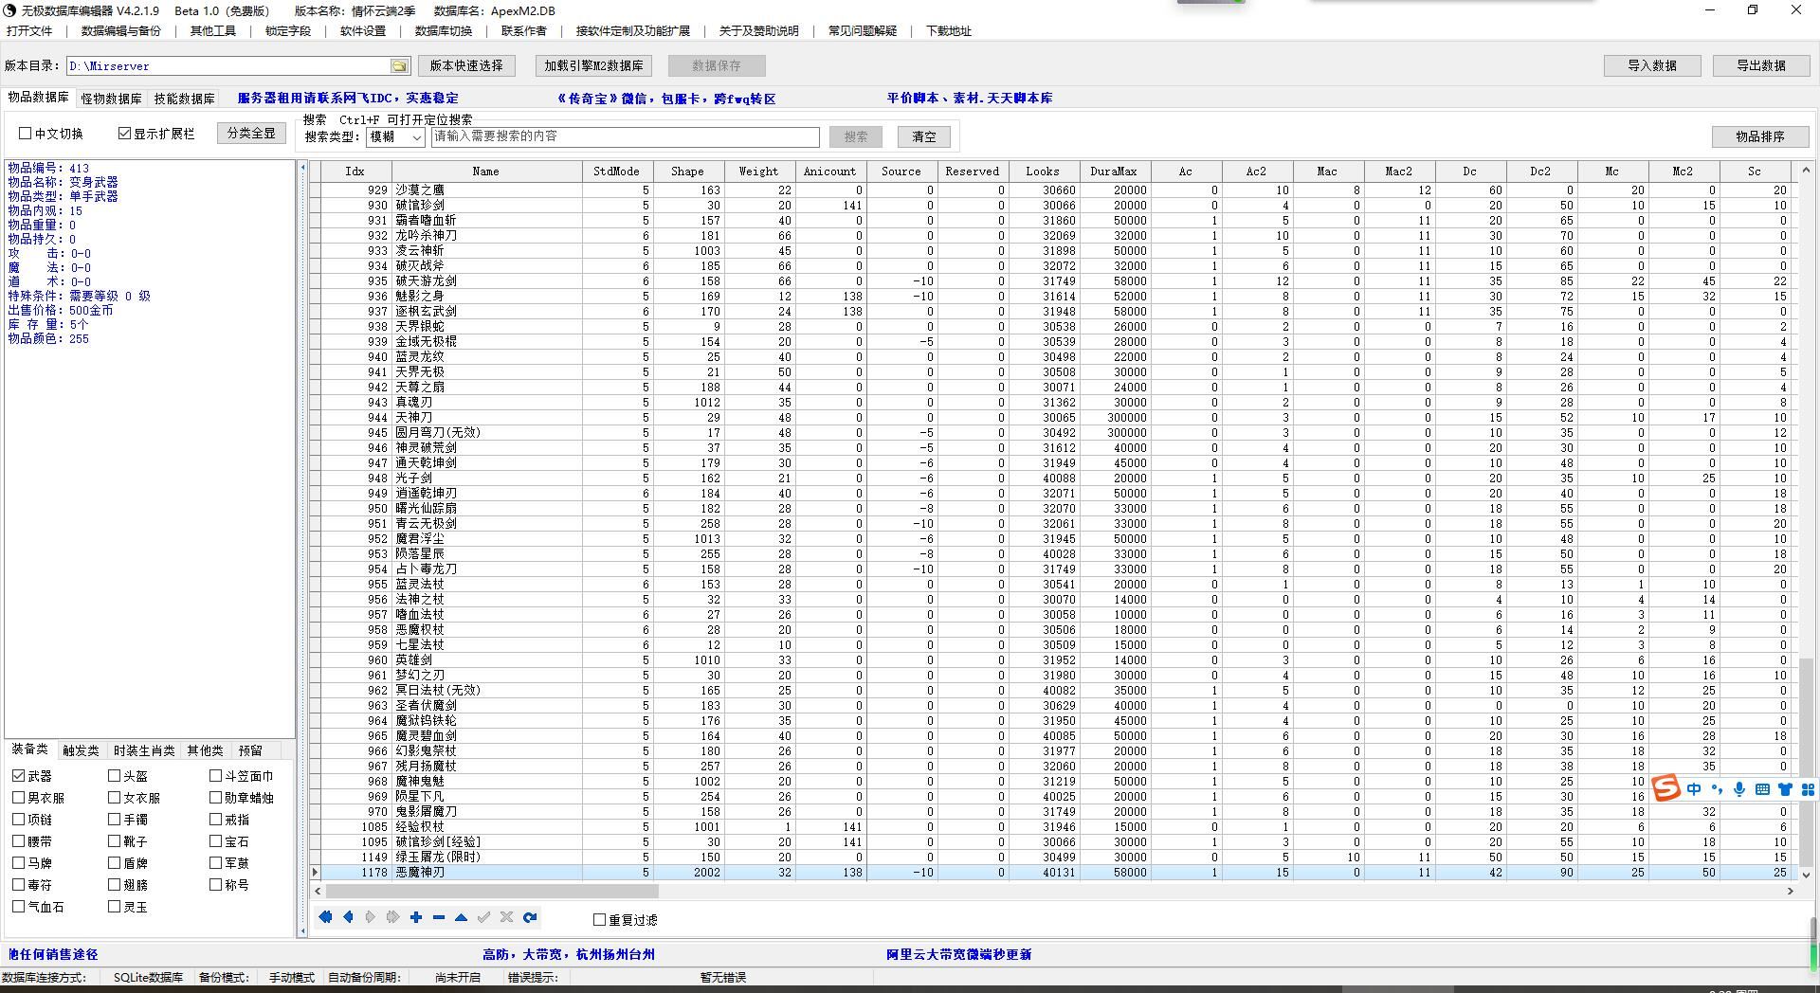This screenshot has height=993, width=1820.
Task: Sort by Idx column header
Action: [355, 172]
